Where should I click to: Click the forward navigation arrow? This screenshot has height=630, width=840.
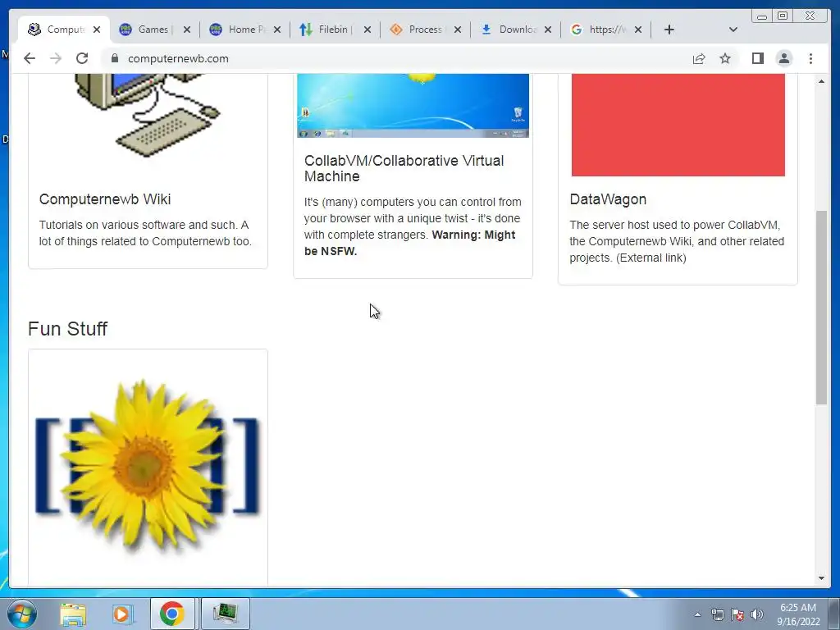[56, 58]
